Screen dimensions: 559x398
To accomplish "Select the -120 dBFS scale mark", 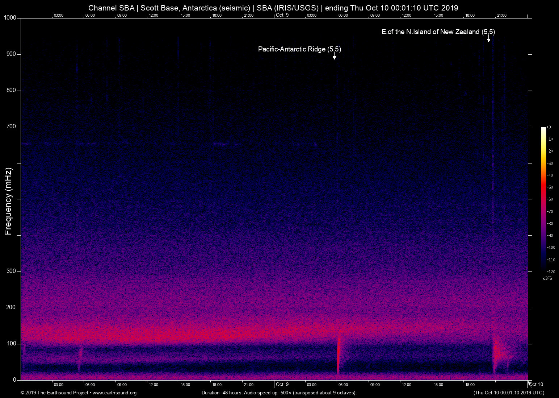I will pyautogui.click(x=551, y=271).
